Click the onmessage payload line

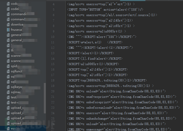(x=119, y=129)
